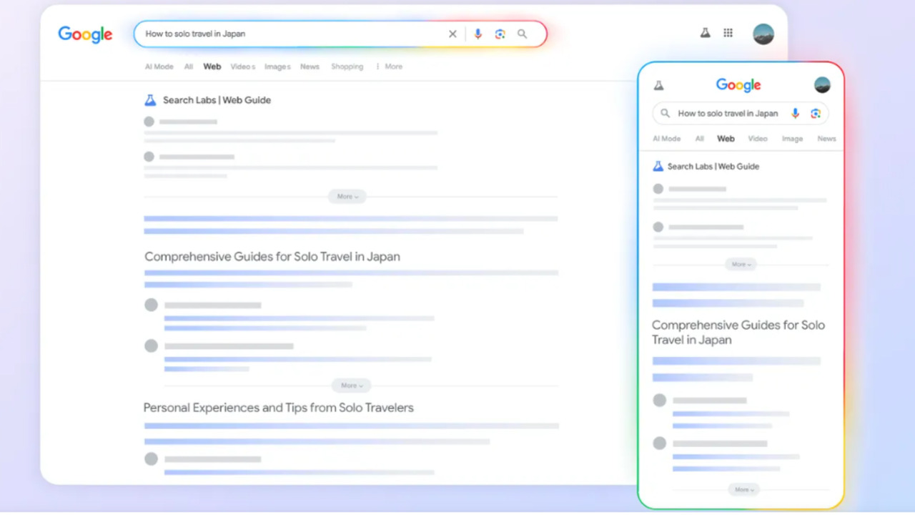Open the Videos tab on desktop
The image size is (915, 515).
tap(243, 67)
